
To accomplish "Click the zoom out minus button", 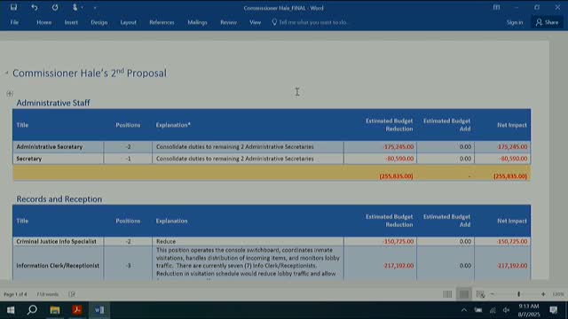I will tap(492, 294).
